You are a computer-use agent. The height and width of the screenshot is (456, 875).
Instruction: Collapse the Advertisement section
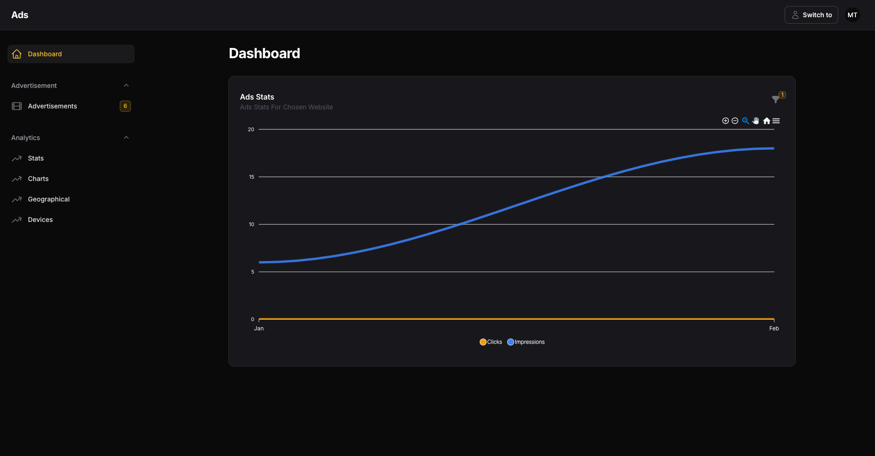(126, 86)
